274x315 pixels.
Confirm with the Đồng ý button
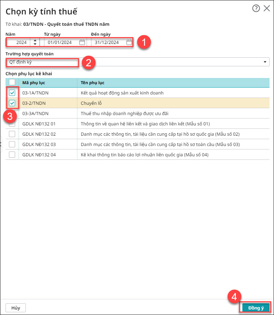pyautogui.click(x=256, y=308)
